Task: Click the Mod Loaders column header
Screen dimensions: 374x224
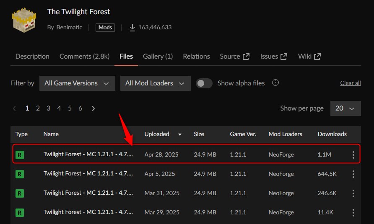Action: [285, 134]
